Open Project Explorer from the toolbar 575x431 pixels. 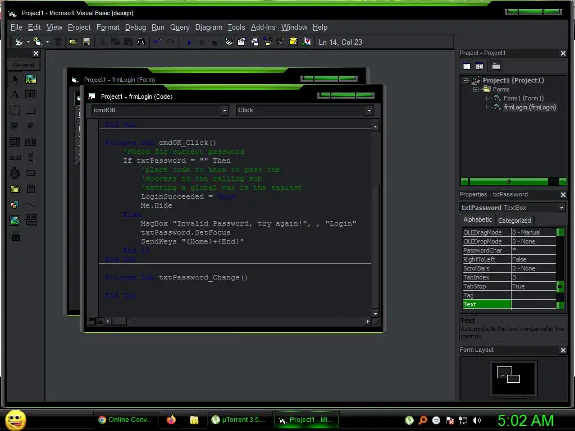(229, 42)
